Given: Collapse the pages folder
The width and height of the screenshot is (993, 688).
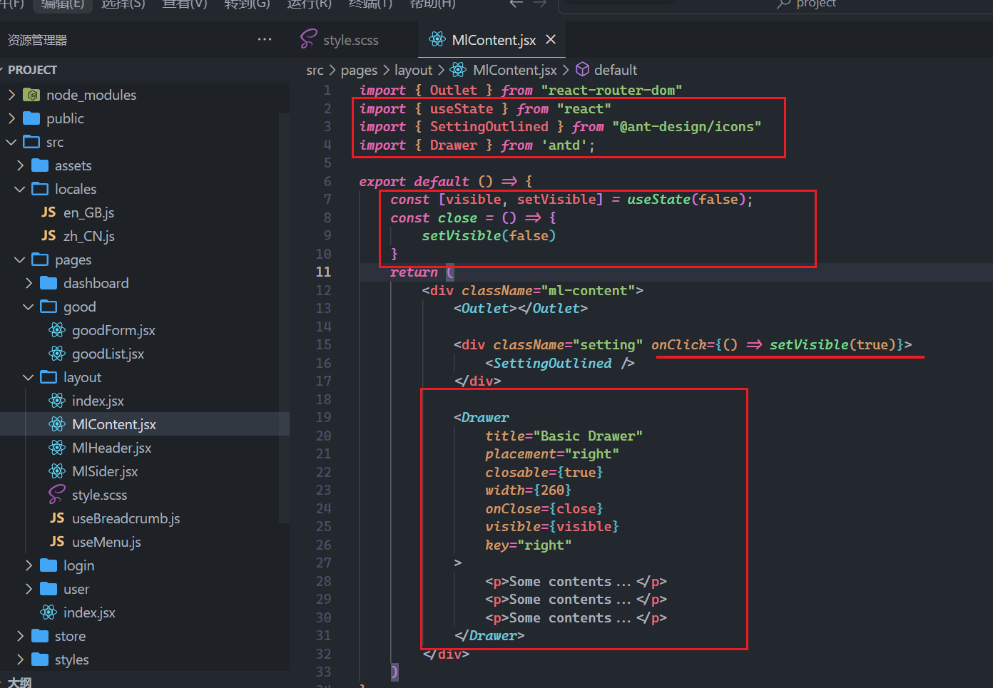Looking at the screenshot, I should pyautogui.click(x=20, y=259).
